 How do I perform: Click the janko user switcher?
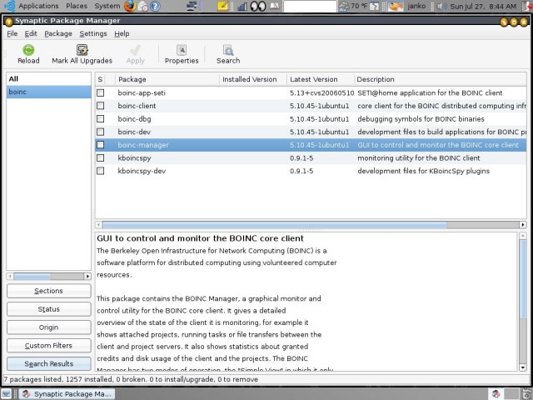pyautogui.click(x=416, y=6)
